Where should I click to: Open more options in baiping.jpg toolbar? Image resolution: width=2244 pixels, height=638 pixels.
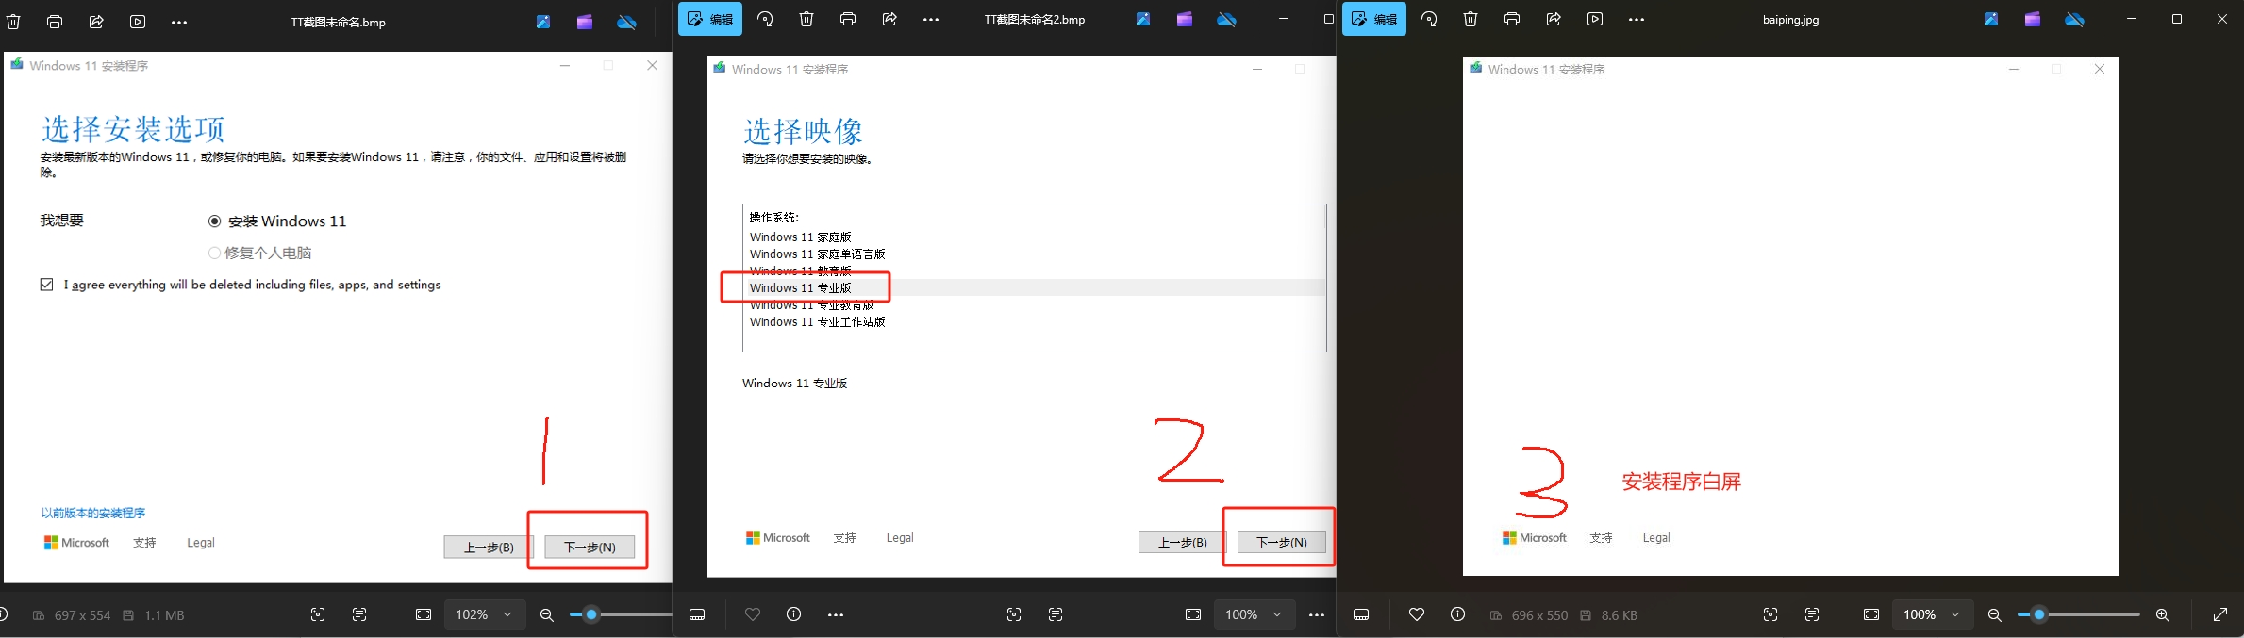click(1637, 19)
